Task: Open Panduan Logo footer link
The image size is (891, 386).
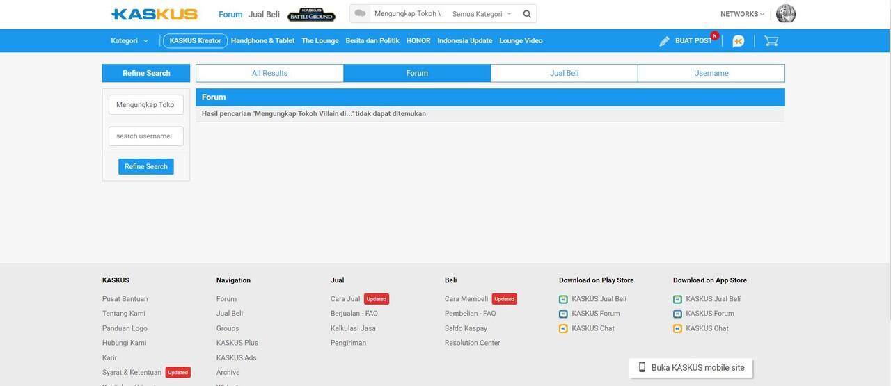Action: pyautogui.click(x=125, y=328)
